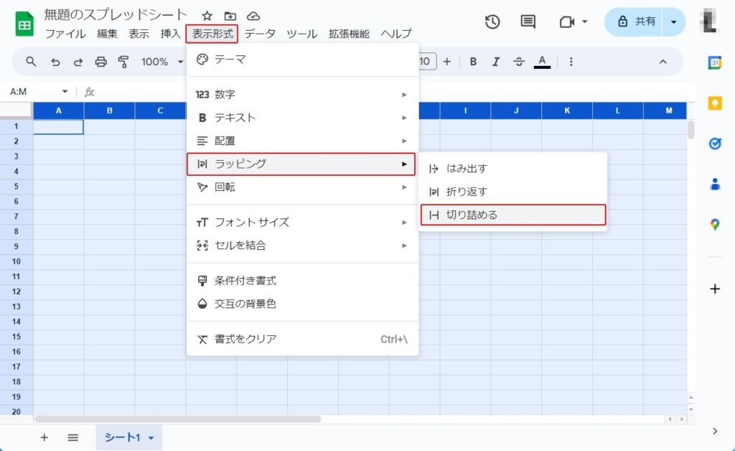Select the paint format roller icon

pyautogui.click(x=123, y=62)
